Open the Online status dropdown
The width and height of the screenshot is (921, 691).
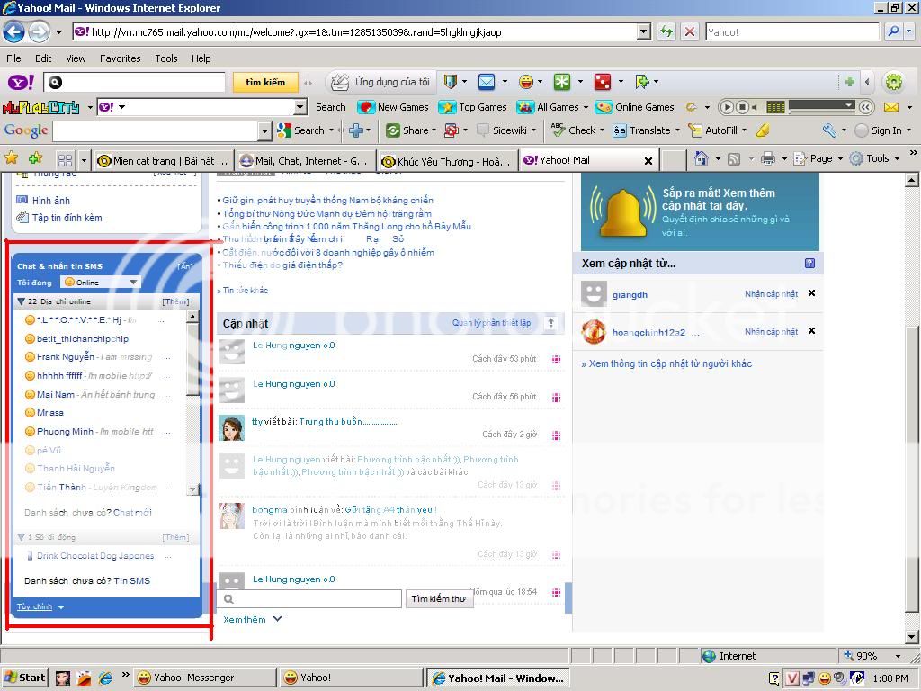click(100, 283)
